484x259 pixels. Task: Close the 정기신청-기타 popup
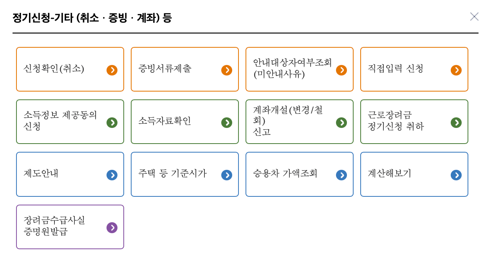[x=474, y=17]
